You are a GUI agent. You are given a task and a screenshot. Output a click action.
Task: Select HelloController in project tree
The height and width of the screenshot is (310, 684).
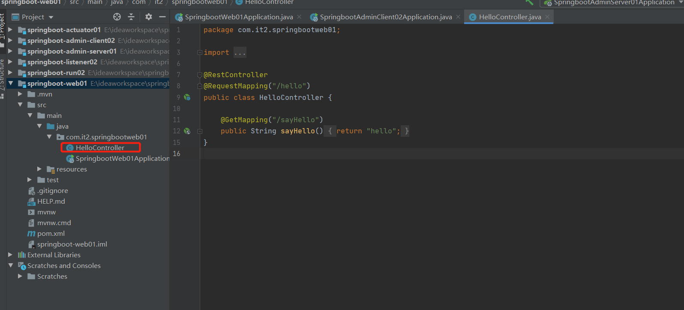click(x=100, y=147)
